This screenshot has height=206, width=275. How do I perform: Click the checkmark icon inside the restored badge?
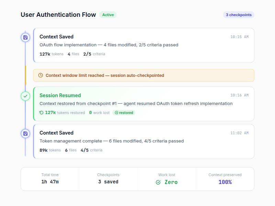click(117, 112)
